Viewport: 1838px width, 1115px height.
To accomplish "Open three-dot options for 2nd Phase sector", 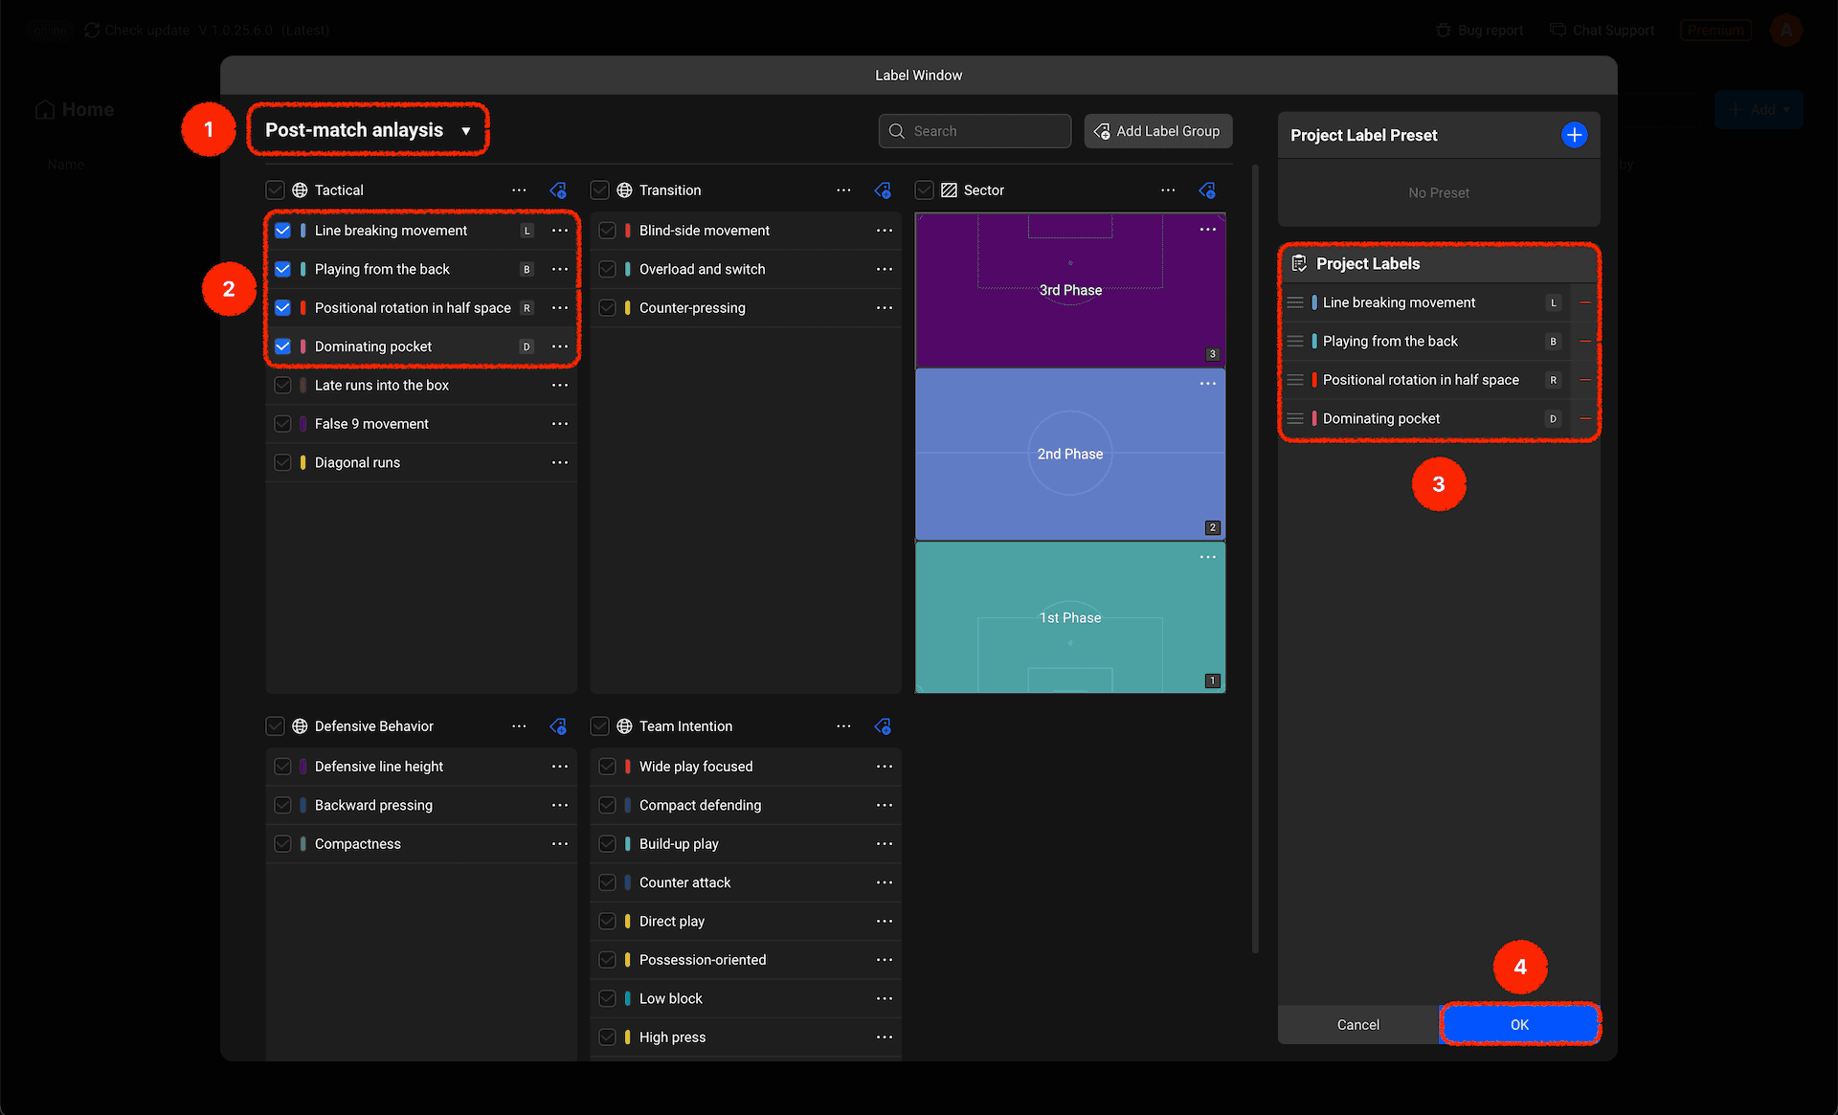I will click(1207, 384).
